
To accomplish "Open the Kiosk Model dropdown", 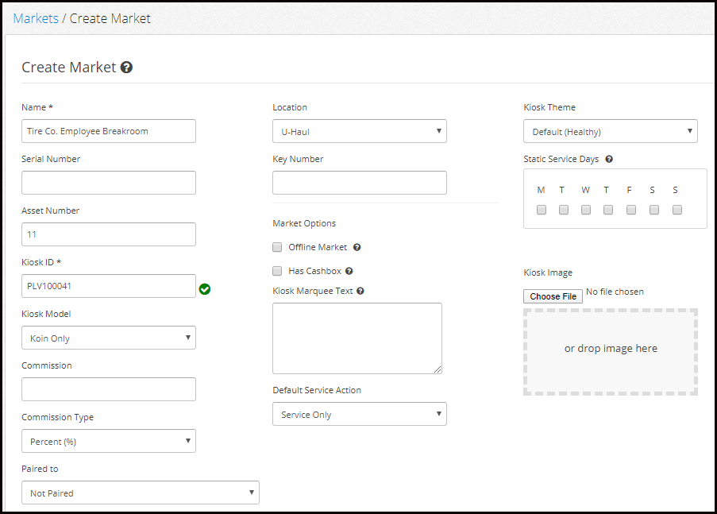I will [108, 338].
